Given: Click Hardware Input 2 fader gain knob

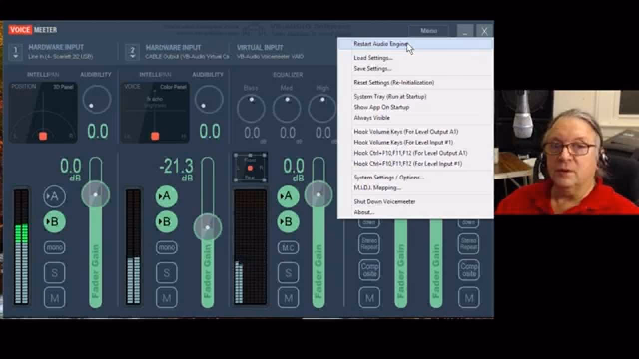Looking at the screenshot, I should 207,227.
